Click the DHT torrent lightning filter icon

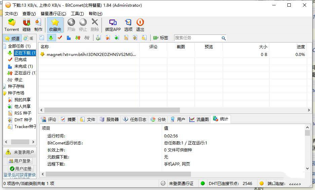[x=135, y=38]
